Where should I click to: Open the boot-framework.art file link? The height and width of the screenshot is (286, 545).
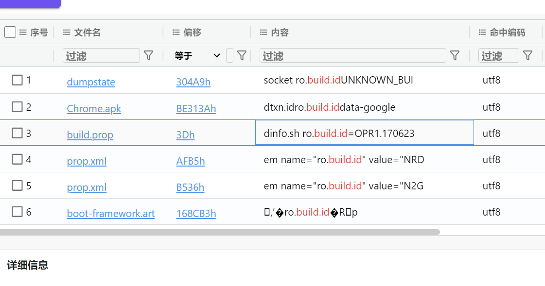point(110,213)
